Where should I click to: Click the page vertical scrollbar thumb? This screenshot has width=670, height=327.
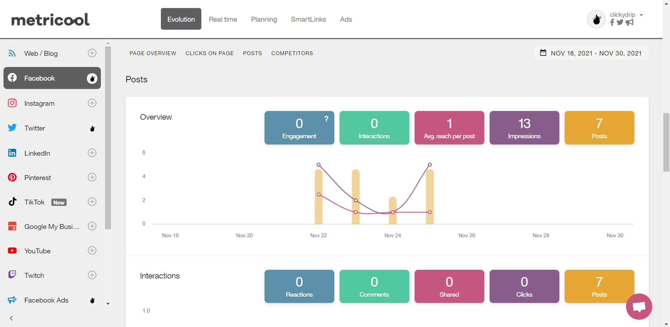click(666, 142)
